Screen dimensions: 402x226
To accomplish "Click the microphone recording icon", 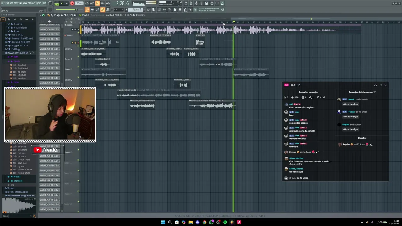I will [196, 3].
